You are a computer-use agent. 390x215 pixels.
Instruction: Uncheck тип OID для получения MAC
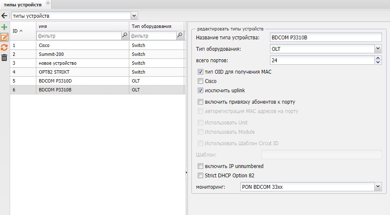(x=201, y=72)
